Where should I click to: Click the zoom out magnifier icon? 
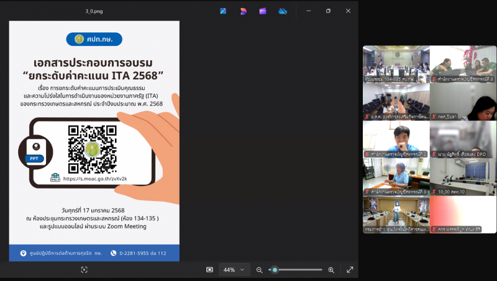(259, 270)
